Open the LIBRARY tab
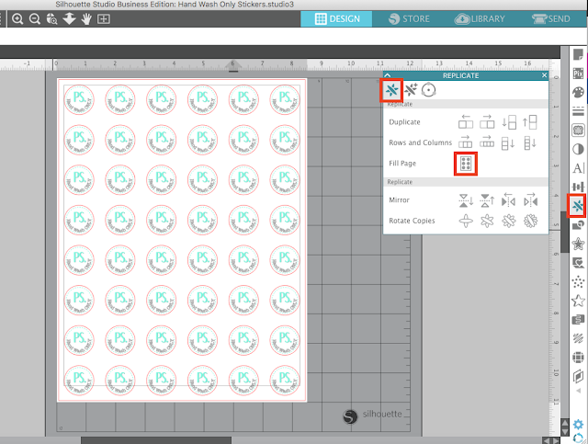Image resolution: width=588 pixels, height=444 pixels. pyautogui.click(x=480, y=18)
